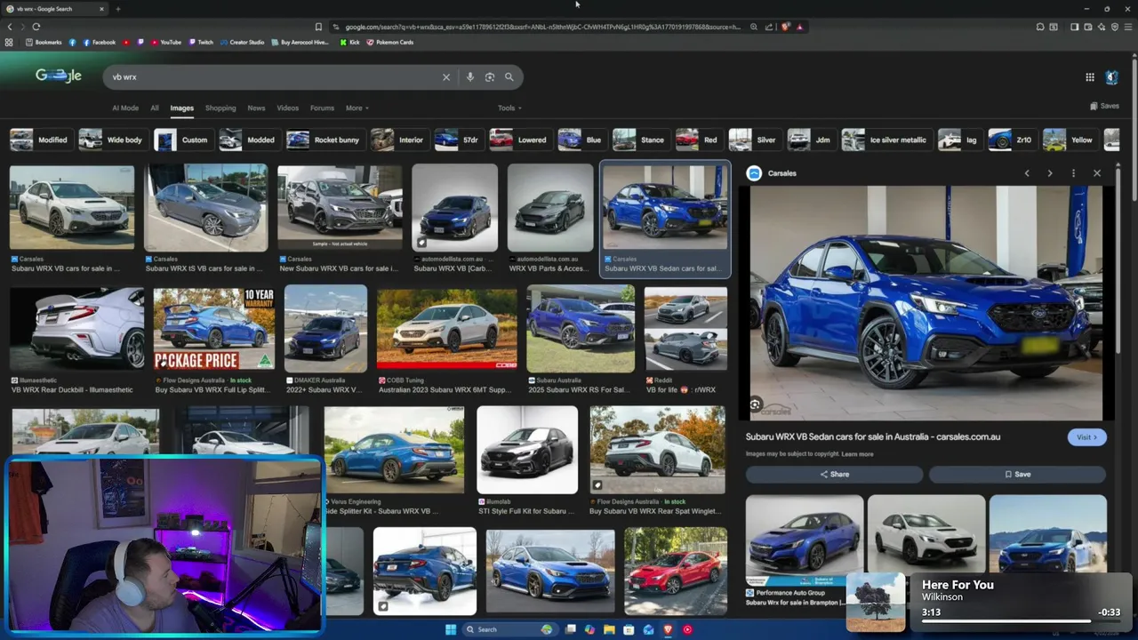
Task: Filter images by the Stance chip
Action: 639,140
